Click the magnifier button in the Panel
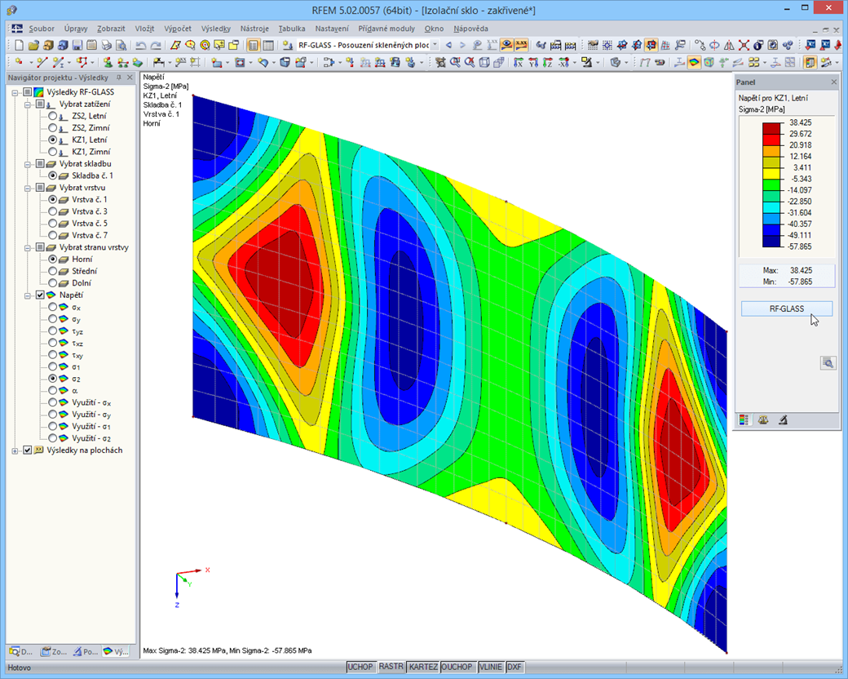848x679 pixels. [828, 363]
